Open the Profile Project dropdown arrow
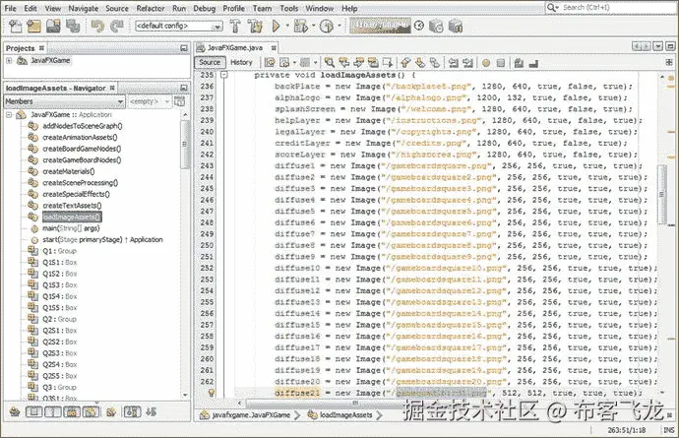The width and height of the screenshot is (679, 438). pyautogui.click(x=339, y=27)
